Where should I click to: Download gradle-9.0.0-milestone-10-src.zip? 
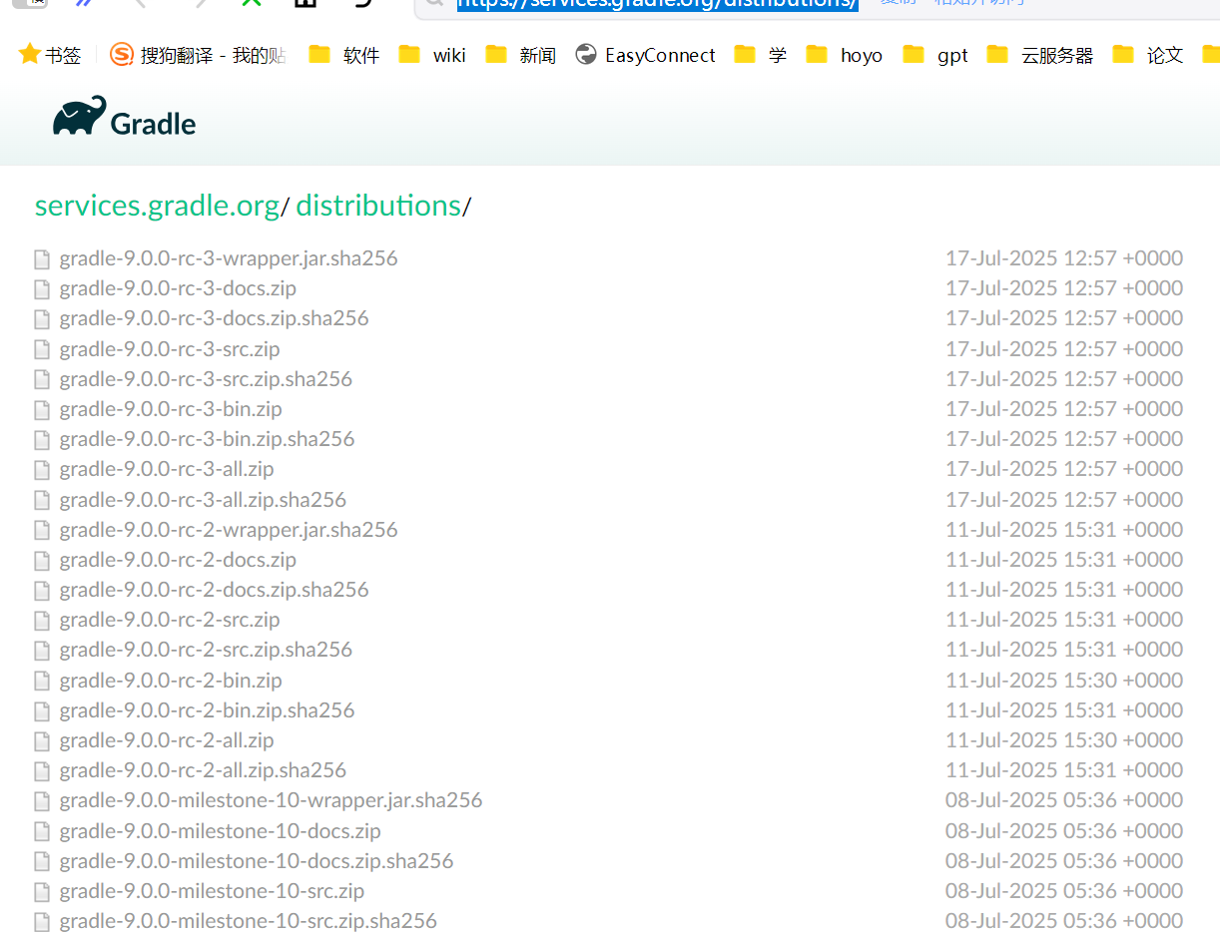212,891
